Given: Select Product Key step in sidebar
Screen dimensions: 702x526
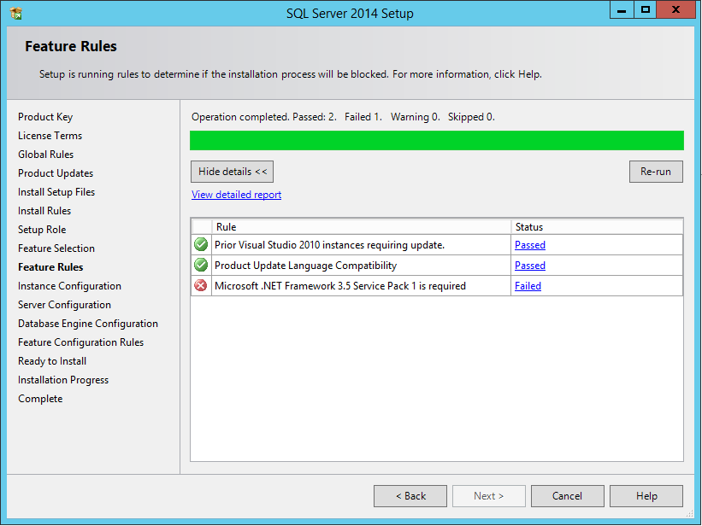Looking at the screenshot, I should pos(45,117).
